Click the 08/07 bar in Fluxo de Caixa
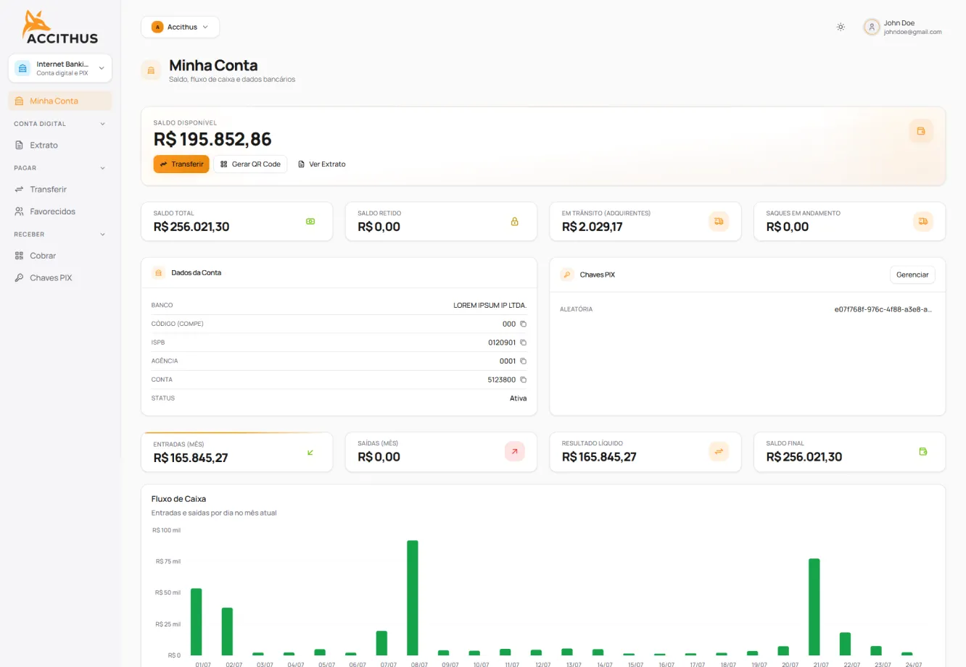This screenshot has height=667, width=966. point(413,597)
